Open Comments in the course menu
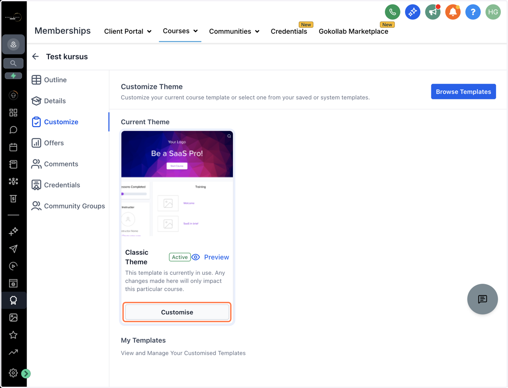The height and width of the screenshot is (388, 508). click(55, 164)
